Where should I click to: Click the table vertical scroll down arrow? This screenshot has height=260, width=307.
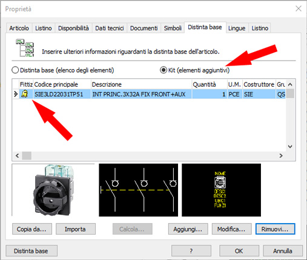290,147
